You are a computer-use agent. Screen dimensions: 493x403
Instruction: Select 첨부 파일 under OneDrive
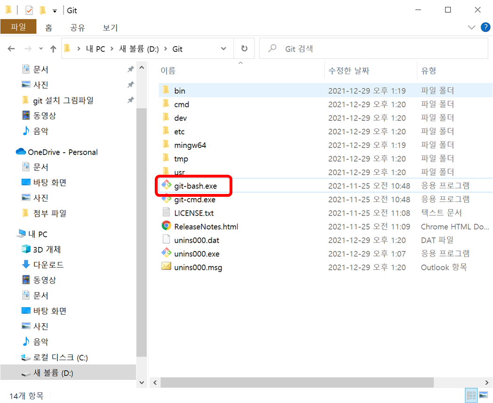(50, 213)
